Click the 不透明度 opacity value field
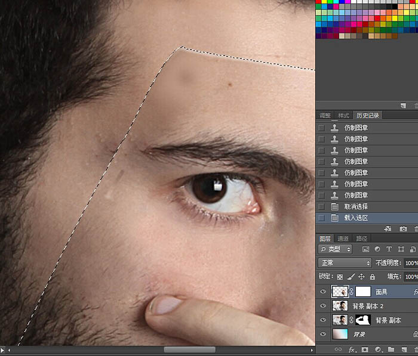This screenshot has width=418, height=356. [x=411, y=263]
